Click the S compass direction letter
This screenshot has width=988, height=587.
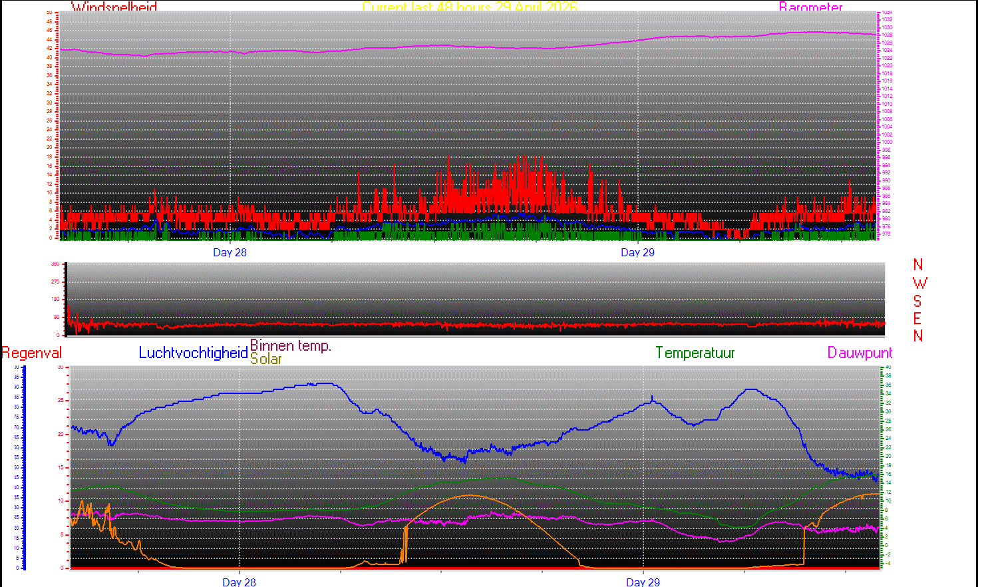(918, 301)
